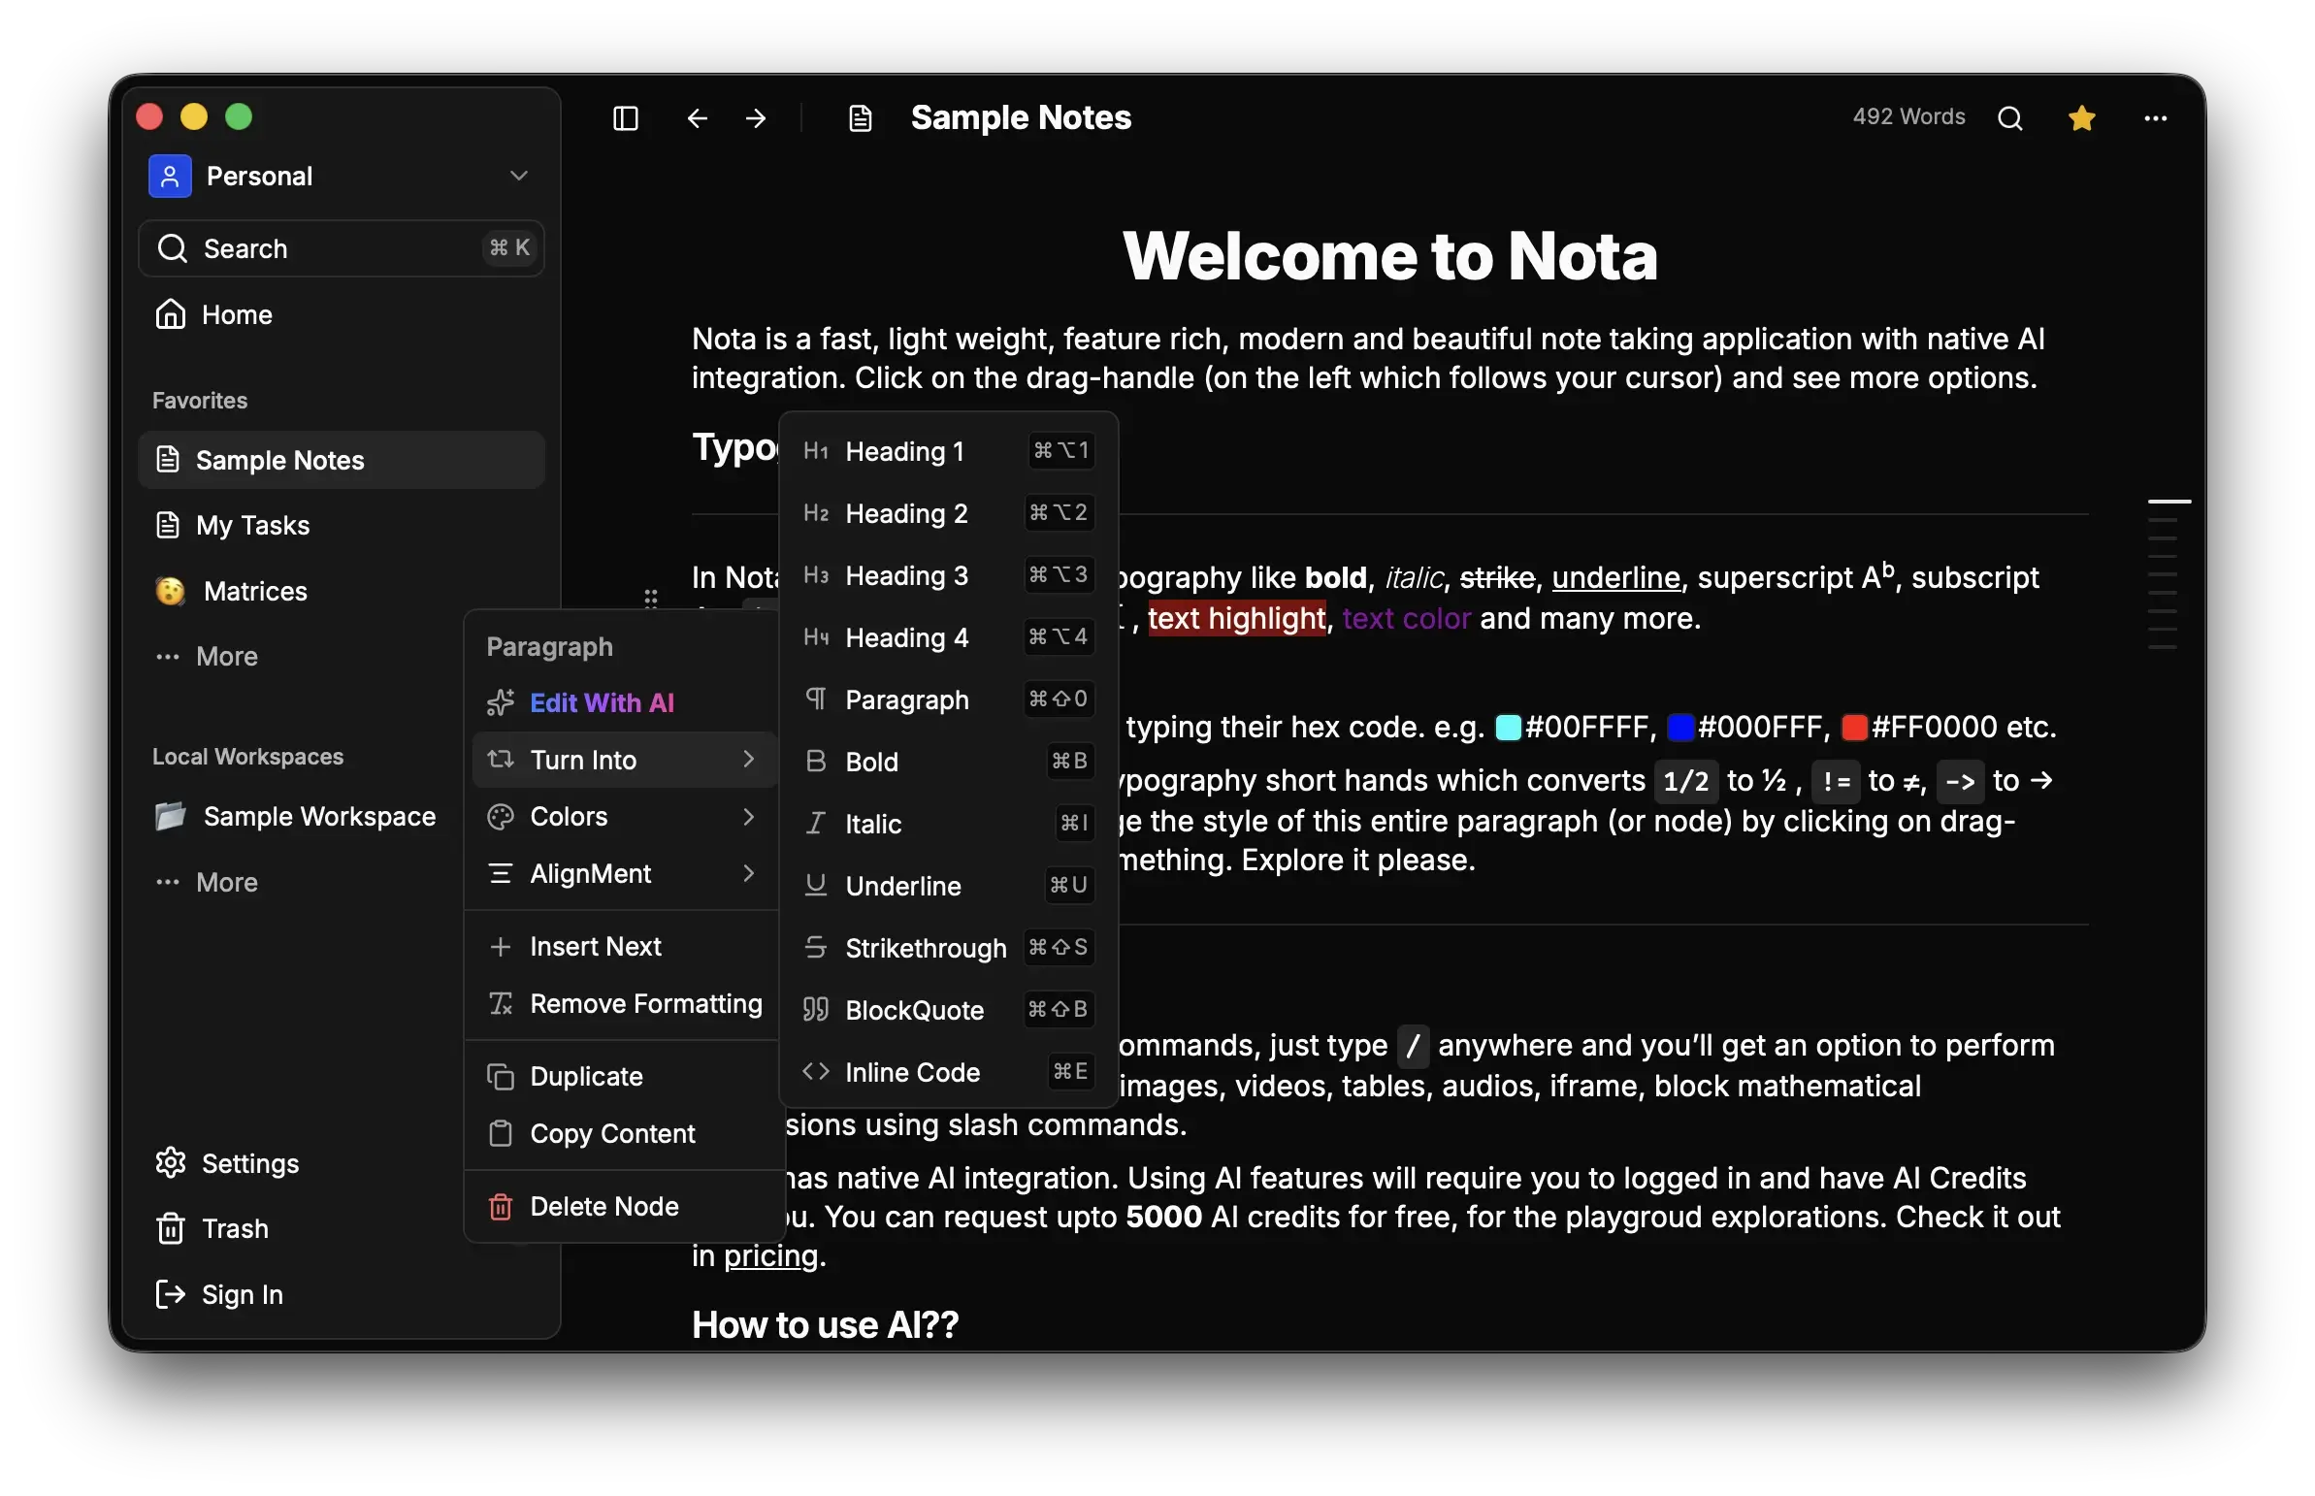Click the drag handle next to the paragraph

pyautogui.click(x=652, y=601)
